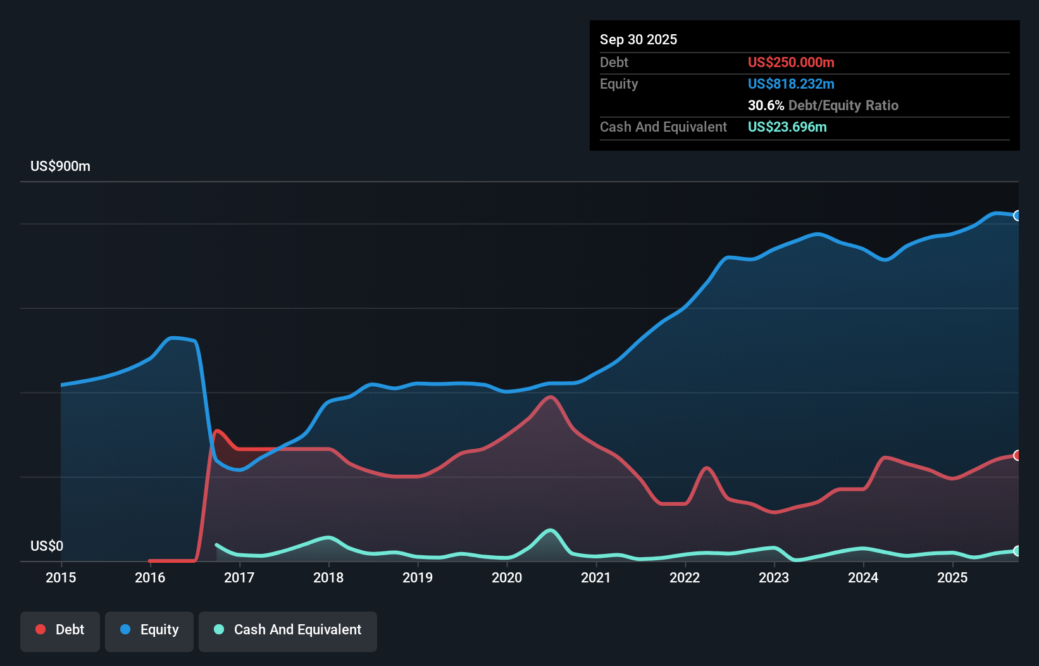Select the Equity endpoint marker on the chart

click(x=1016, y=215)
